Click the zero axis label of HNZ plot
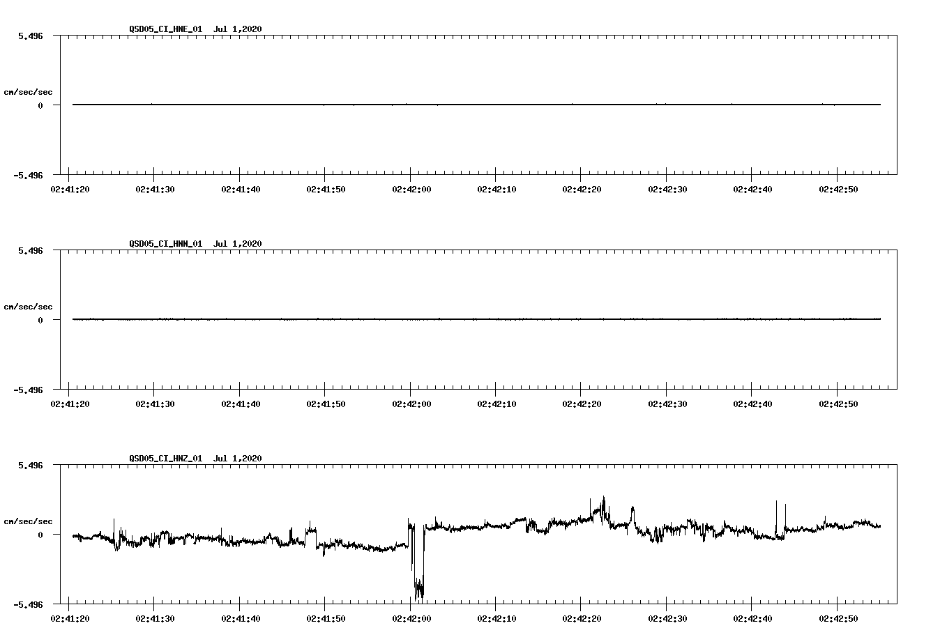This screenshot has width=947, height=644. (40, 535)
